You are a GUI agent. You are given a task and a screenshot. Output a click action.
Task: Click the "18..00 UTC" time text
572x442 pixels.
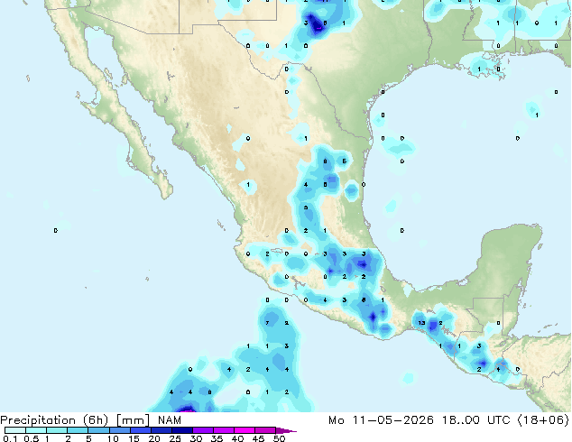point(477,420)
